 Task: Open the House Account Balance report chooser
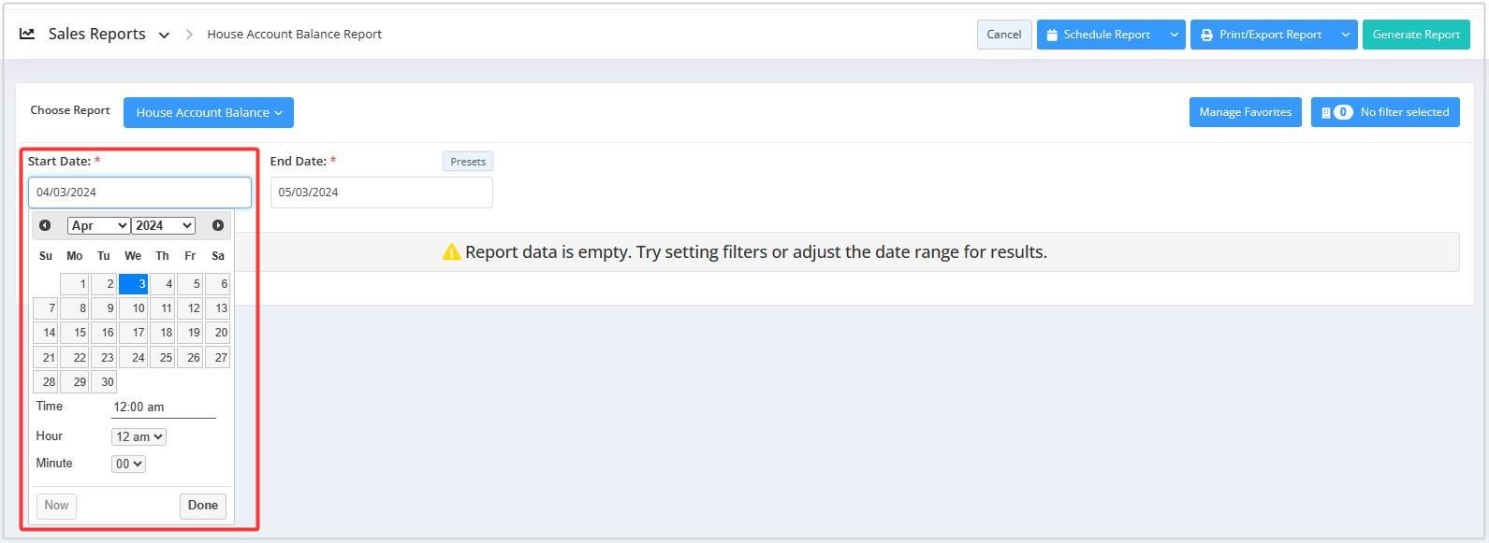209,112
